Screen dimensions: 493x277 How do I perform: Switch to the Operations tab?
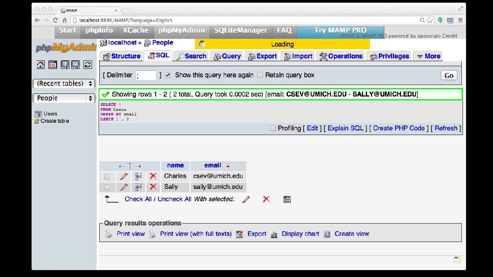pos(340,56)
